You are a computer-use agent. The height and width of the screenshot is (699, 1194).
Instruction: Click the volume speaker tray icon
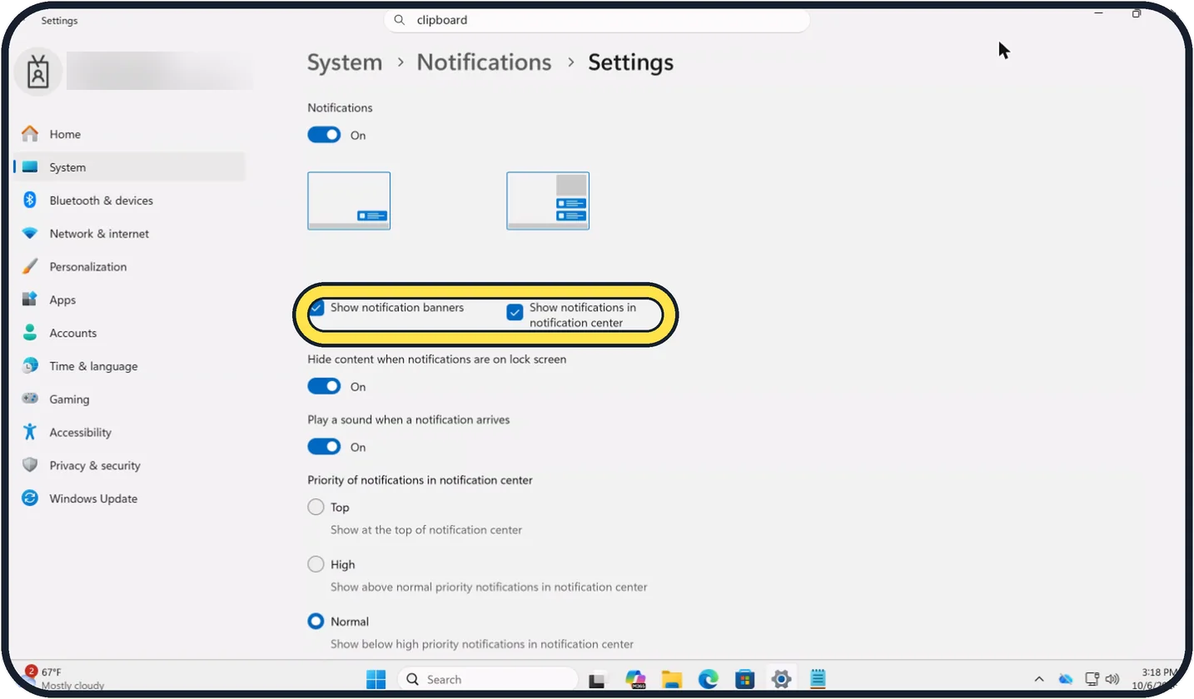pyautogui.click(x=1112, y=679)
